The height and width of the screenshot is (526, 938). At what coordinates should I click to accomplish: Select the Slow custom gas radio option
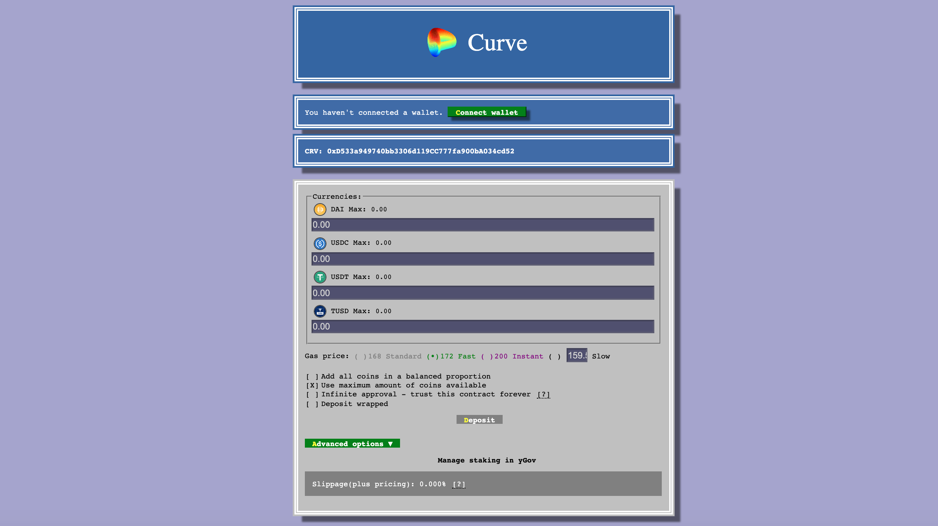coord(554,357)
